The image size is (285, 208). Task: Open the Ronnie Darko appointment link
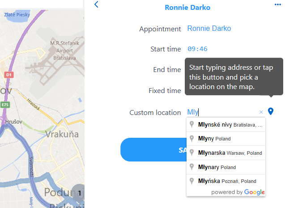click(x=209, y=29)
